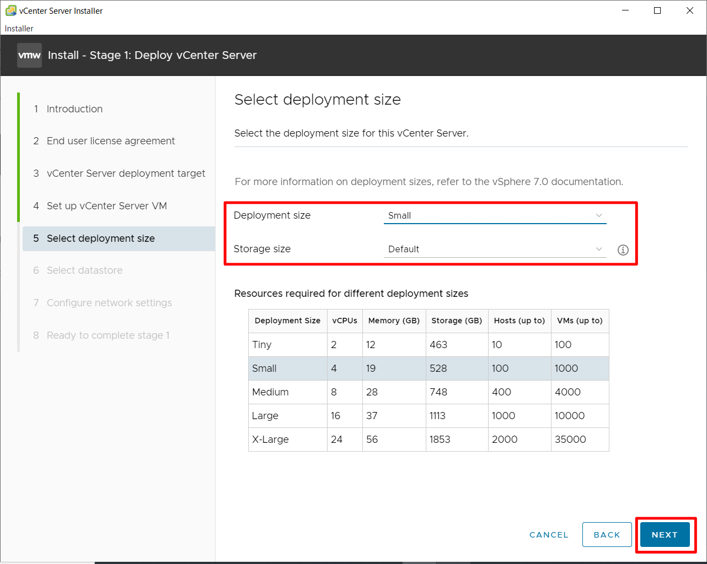This screenshot has height=564, width=707.
Task: Open the Storage size dropdown
Action: (495, 249)
